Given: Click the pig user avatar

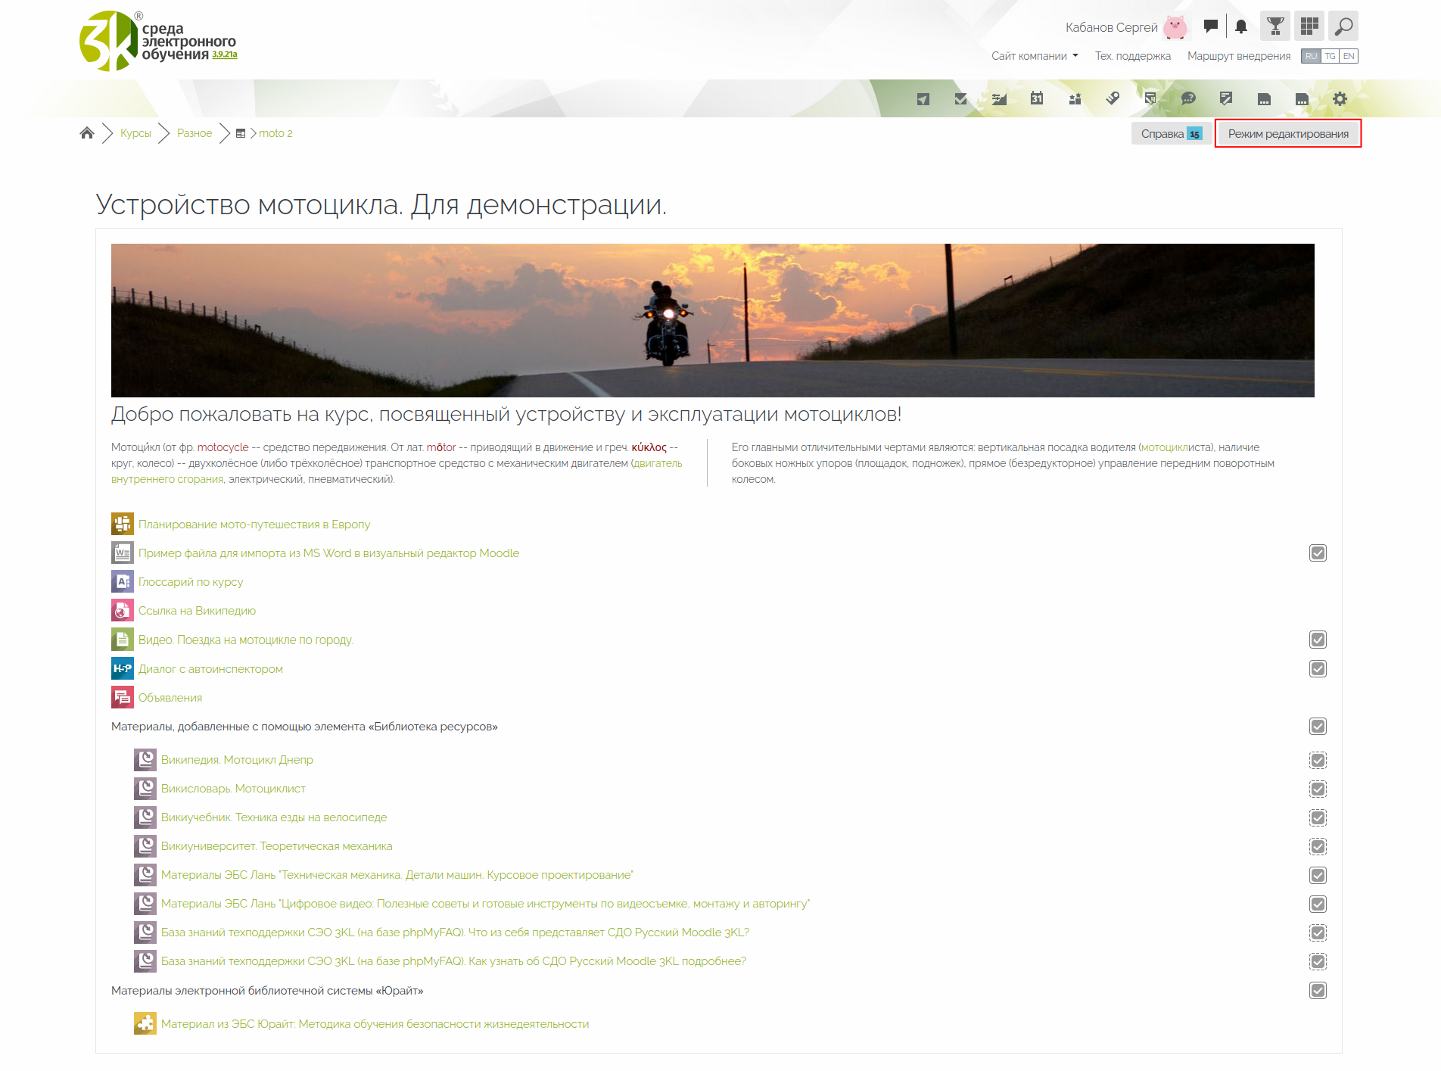Looking at the screenshot, I should click(x=1175, y=27).
